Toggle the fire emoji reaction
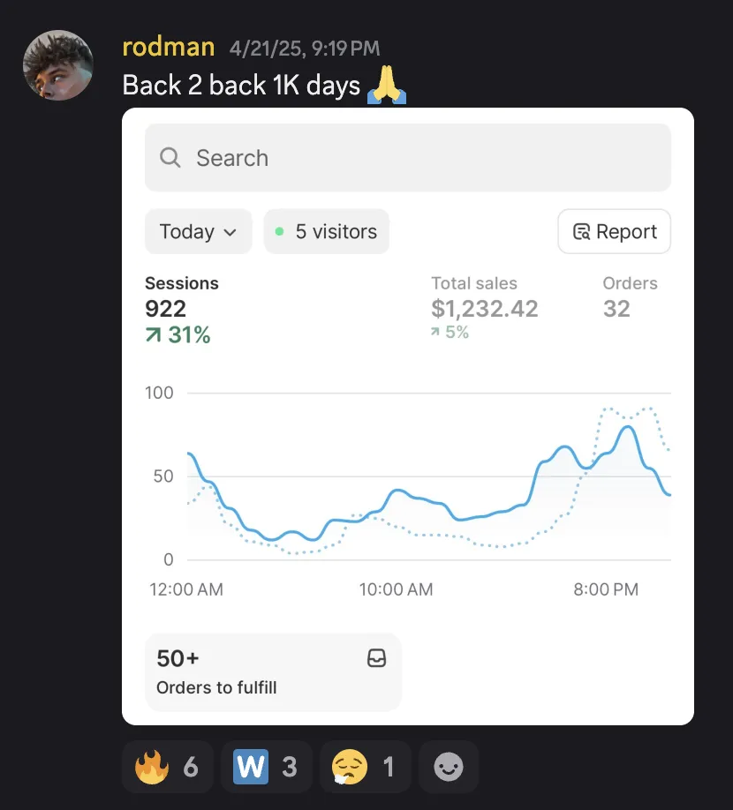The height and width of the screenshot is (810, 733). coord(167,767)
